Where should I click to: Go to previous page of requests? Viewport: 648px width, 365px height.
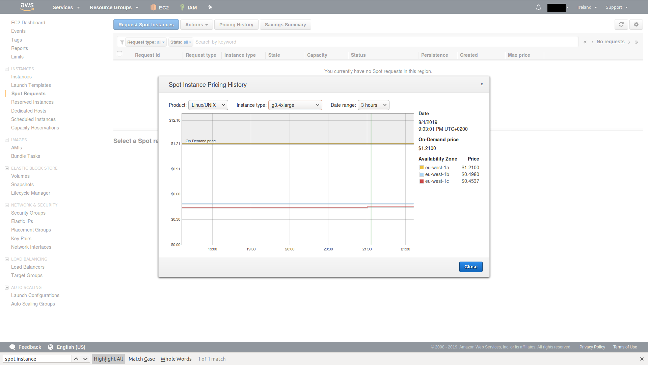[x=592, y=42]
